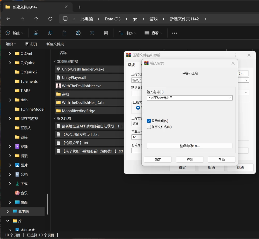This screenshot has width=259, height=239.
Task: Go up one folder level arrow
Action: pos(36,19)
